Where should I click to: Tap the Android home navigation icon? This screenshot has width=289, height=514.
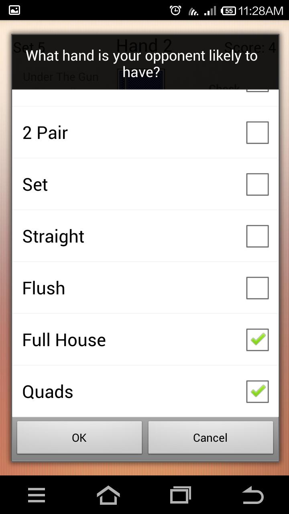click(108, 495)
